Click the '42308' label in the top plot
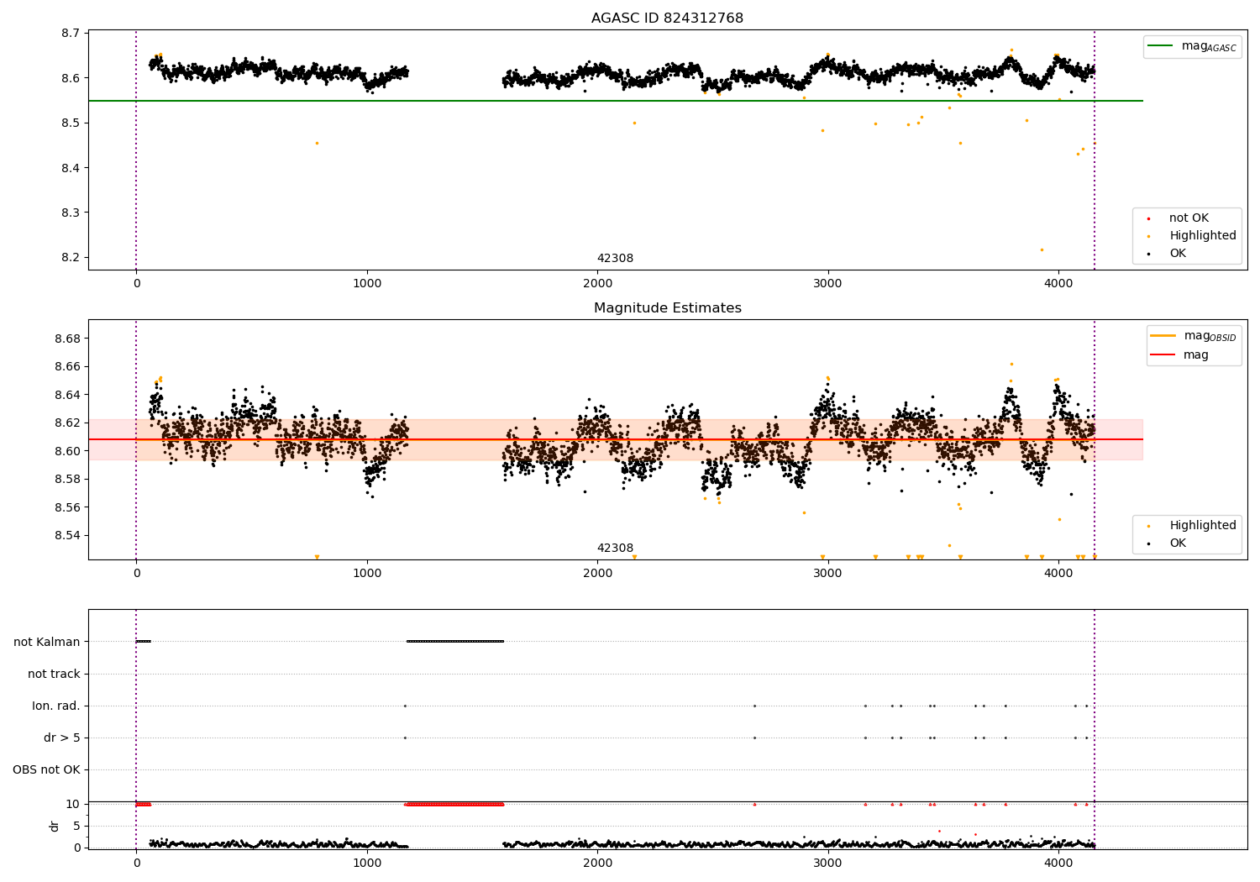 615,259
